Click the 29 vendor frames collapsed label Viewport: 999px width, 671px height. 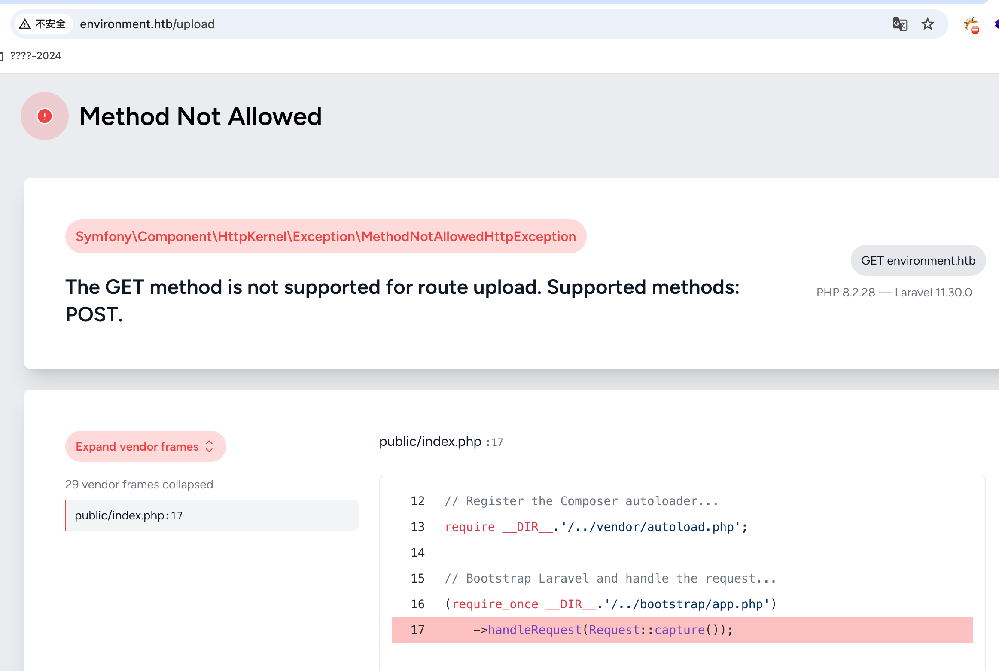tap(139, 485)
